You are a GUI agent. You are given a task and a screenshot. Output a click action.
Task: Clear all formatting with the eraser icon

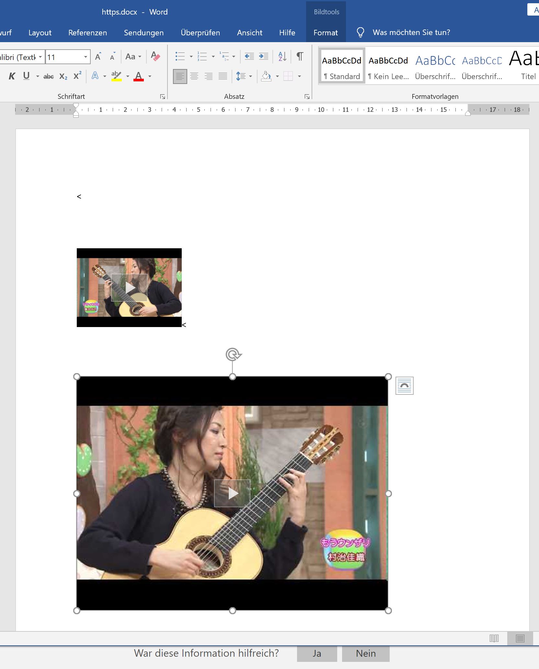pyautogui.click(x=155, y=56)
